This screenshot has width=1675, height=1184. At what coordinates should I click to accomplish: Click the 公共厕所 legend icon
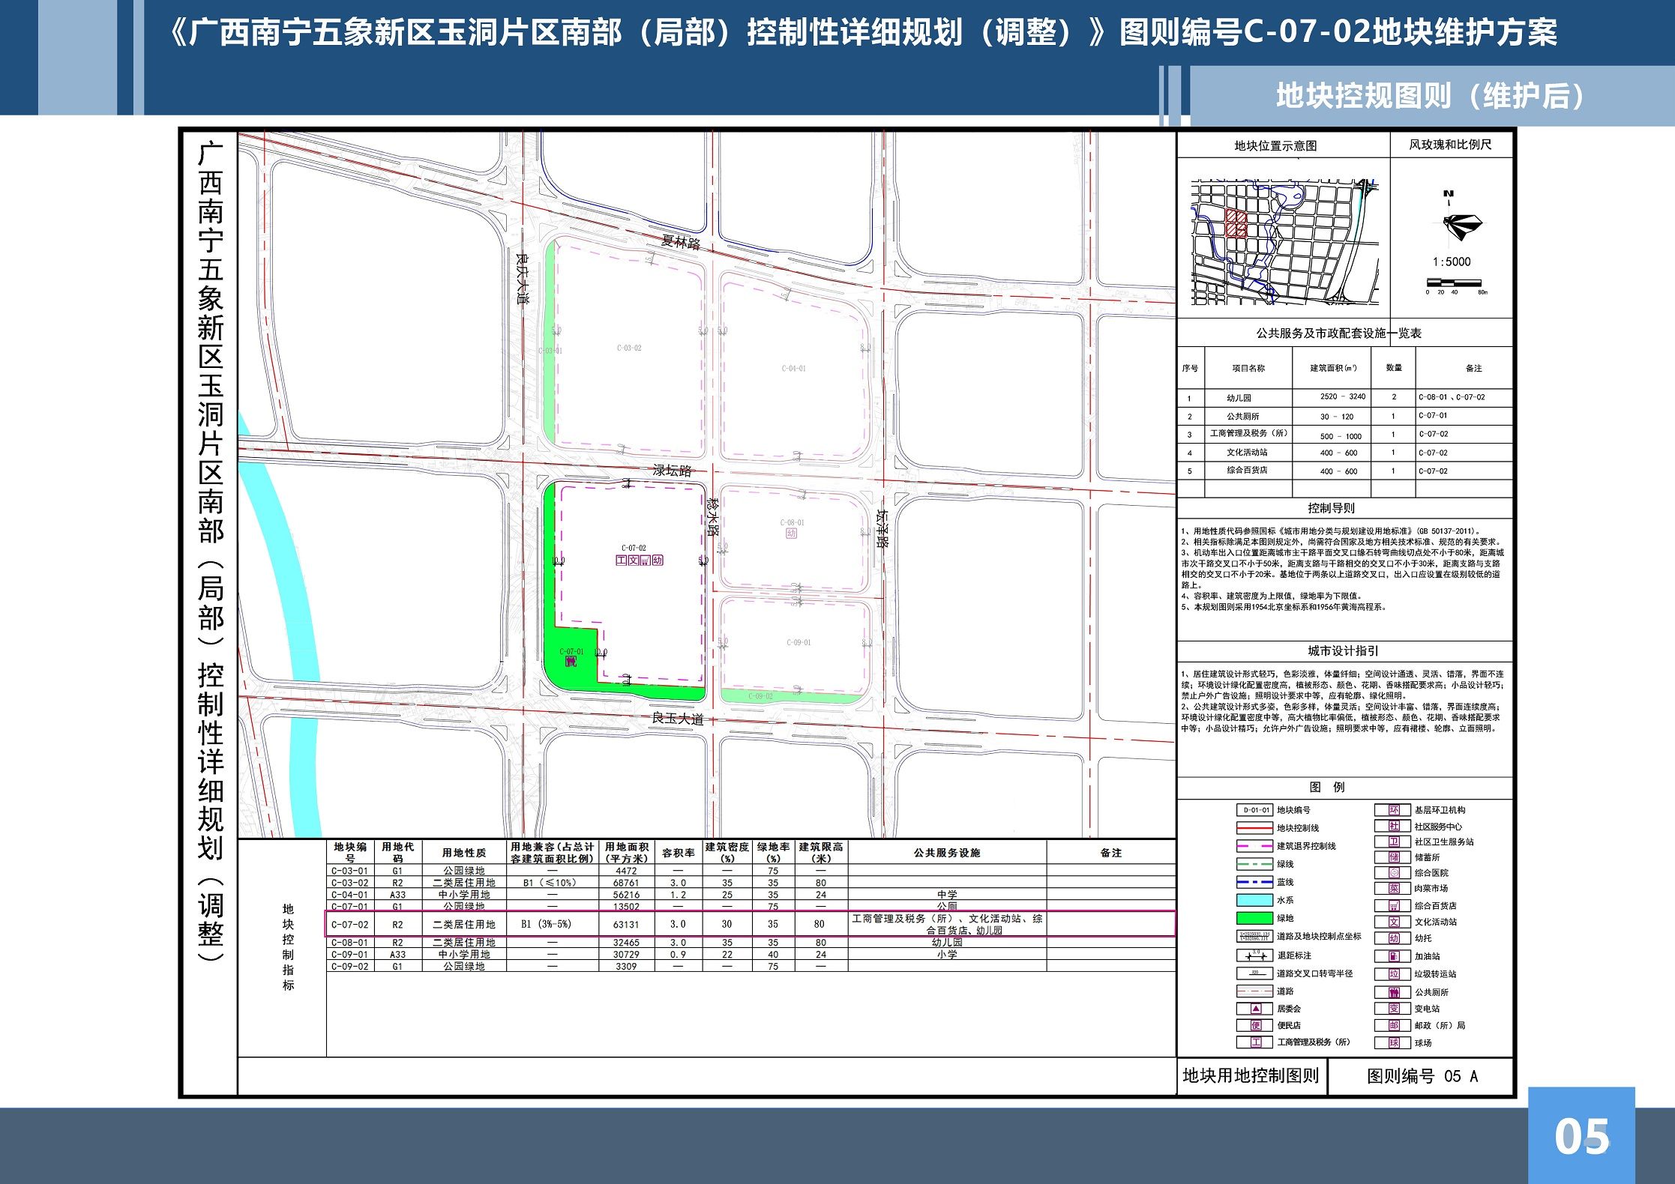pos(1393,992)
